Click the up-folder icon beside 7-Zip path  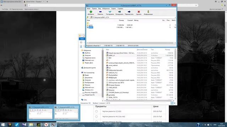coord(88,17)
